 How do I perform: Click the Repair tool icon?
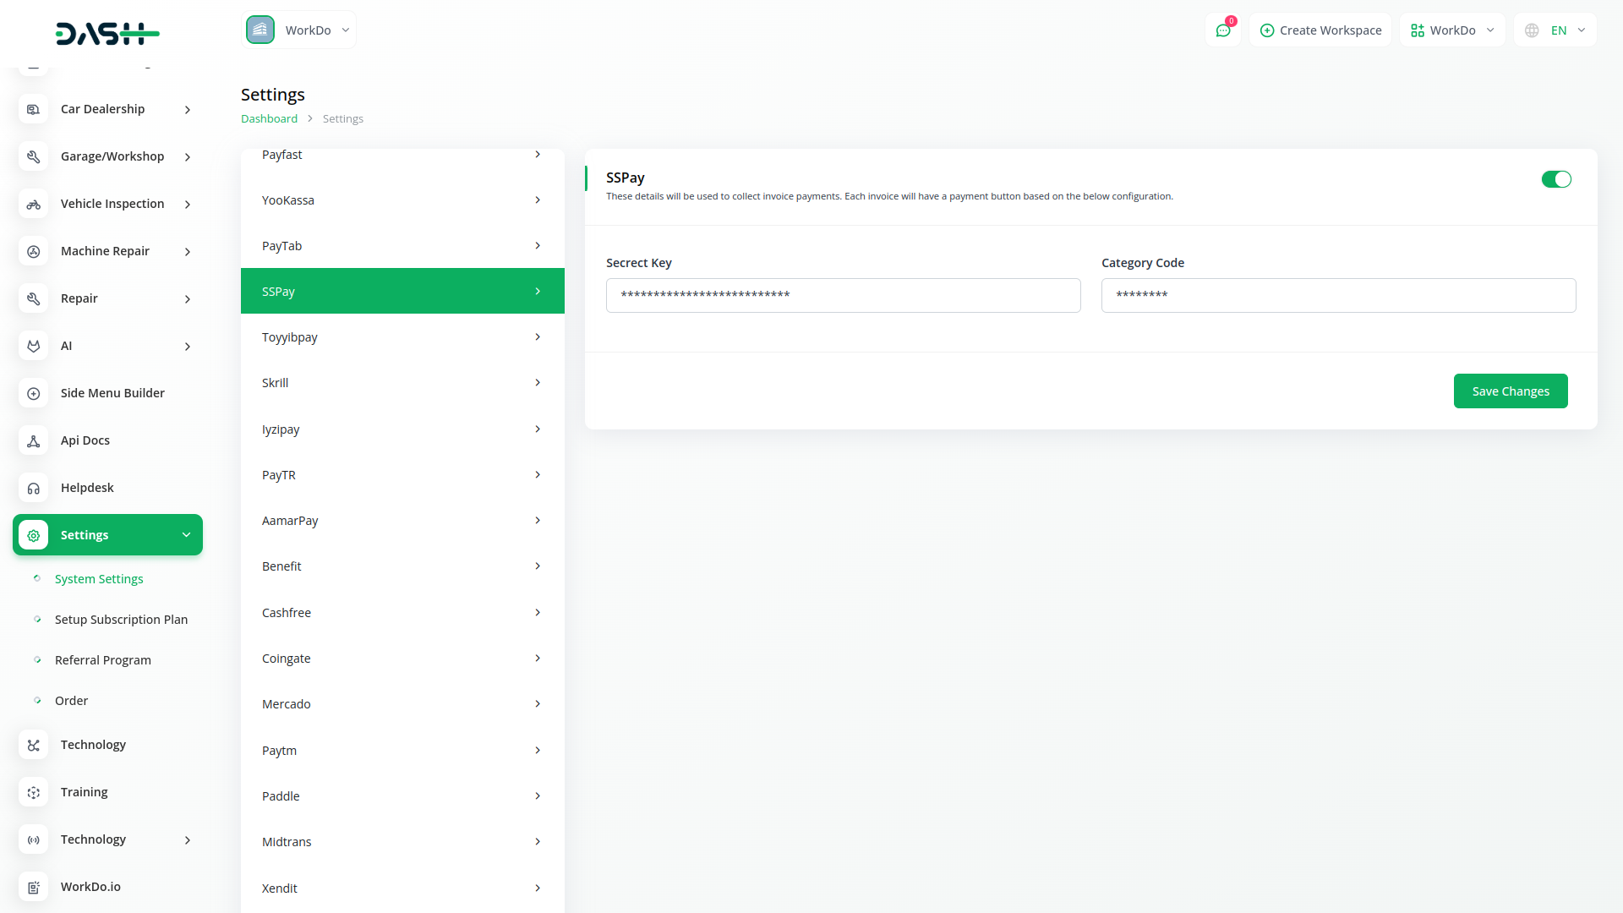click(34, 298)
